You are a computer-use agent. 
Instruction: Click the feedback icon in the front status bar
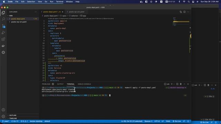[184, 121]
